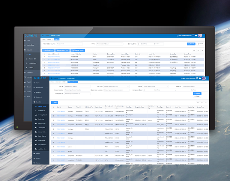Click the VLM Difference sidebar icon
Image resolution: width=230 pixels, height=181 pixels.
(36, 144)
